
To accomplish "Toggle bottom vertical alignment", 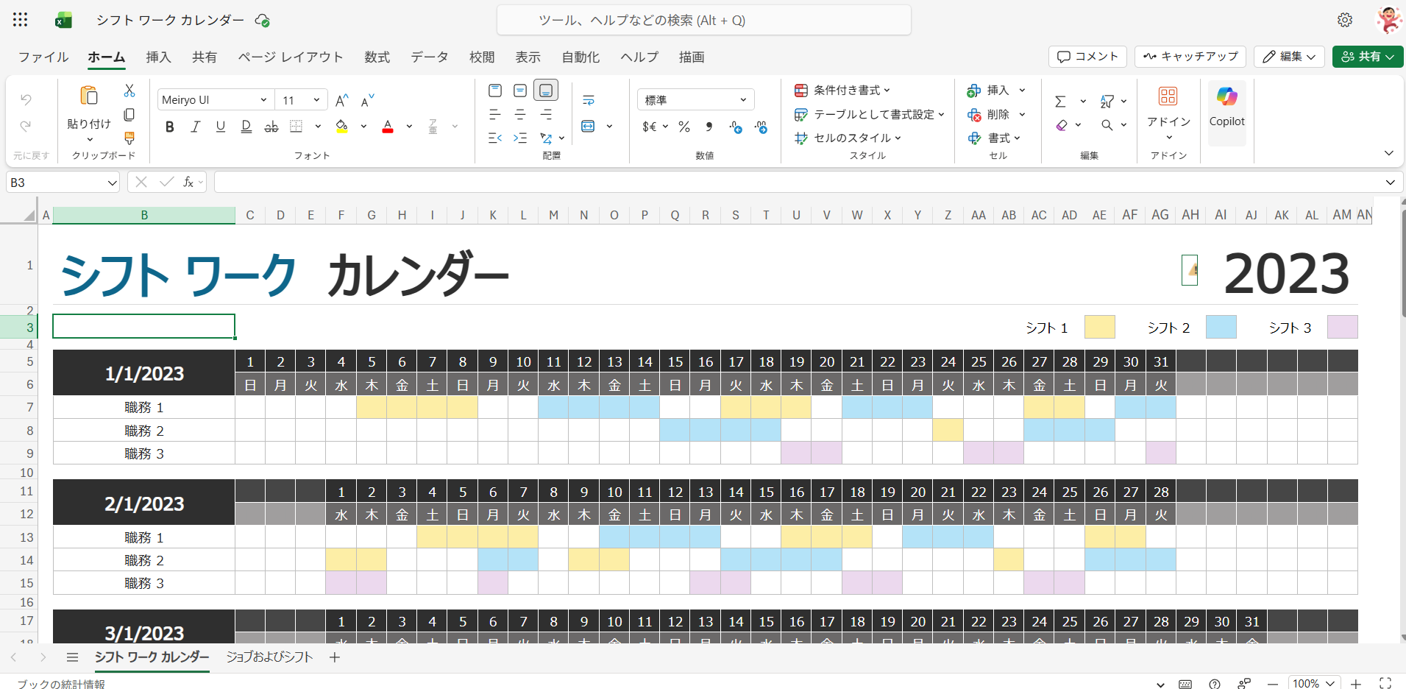I will tap(546, 91).
